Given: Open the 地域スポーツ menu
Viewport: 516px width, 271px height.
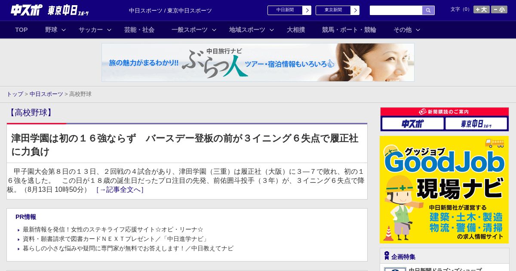Looking at the screenshot, I should point(247,30).
